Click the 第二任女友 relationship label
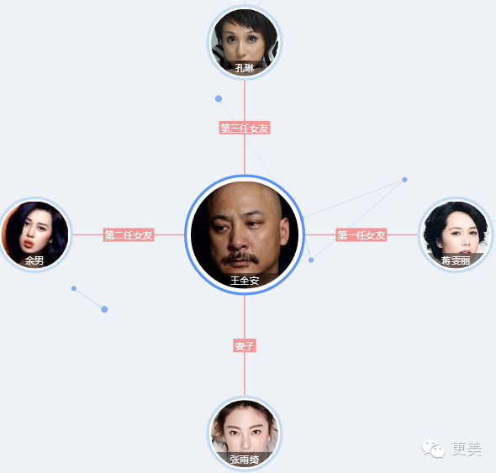 point(129,235)
